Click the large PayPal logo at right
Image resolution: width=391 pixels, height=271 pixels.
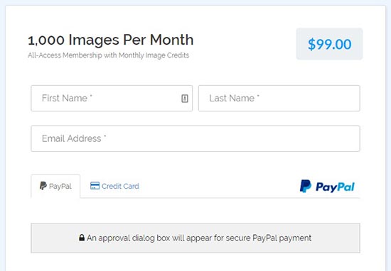[x=327, y=187]
